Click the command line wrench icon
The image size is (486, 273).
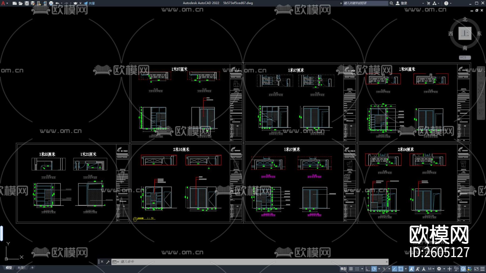click(x=108, y=262)
